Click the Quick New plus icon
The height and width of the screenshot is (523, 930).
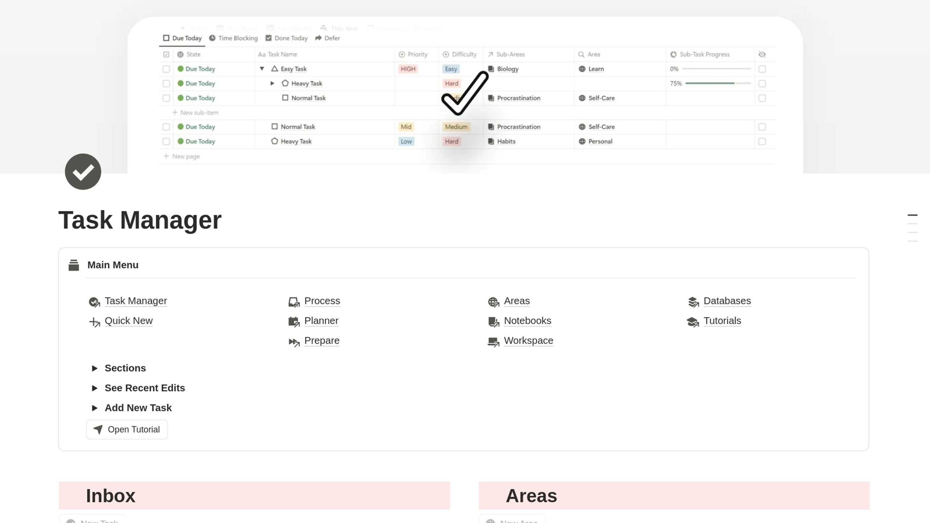(94, 322)
